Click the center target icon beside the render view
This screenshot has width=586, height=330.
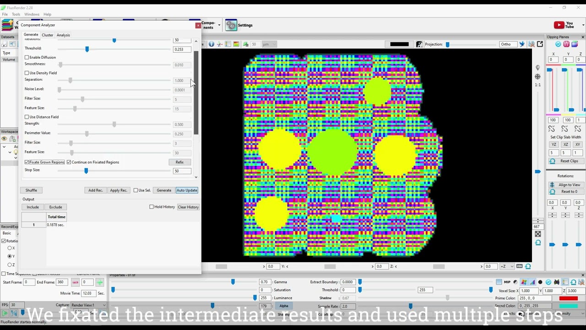(x=537, y=76)
